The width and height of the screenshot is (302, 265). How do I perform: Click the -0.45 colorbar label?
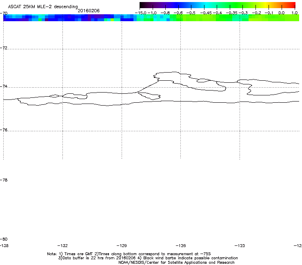(206, 13)
